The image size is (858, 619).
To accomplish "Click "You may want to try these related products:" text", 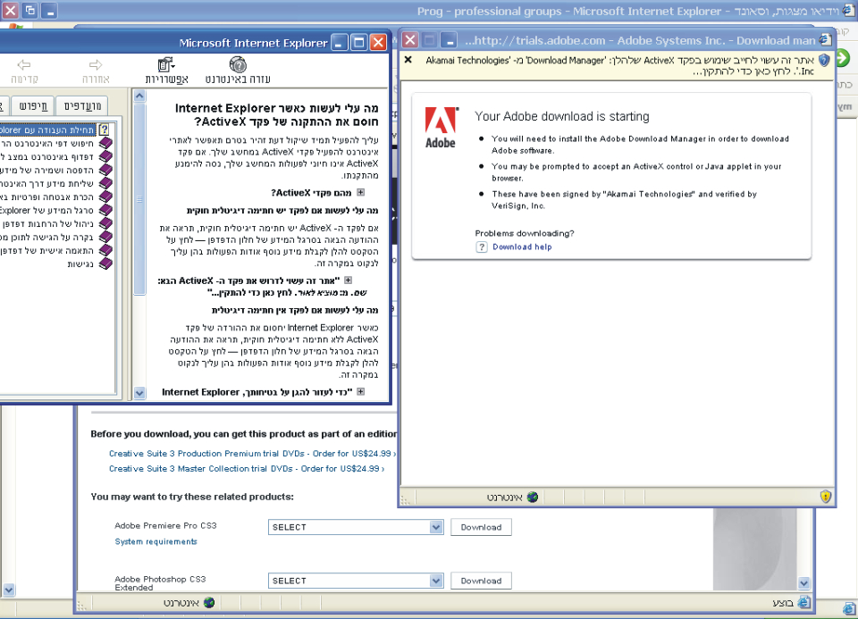I will [x=192, y=497].
